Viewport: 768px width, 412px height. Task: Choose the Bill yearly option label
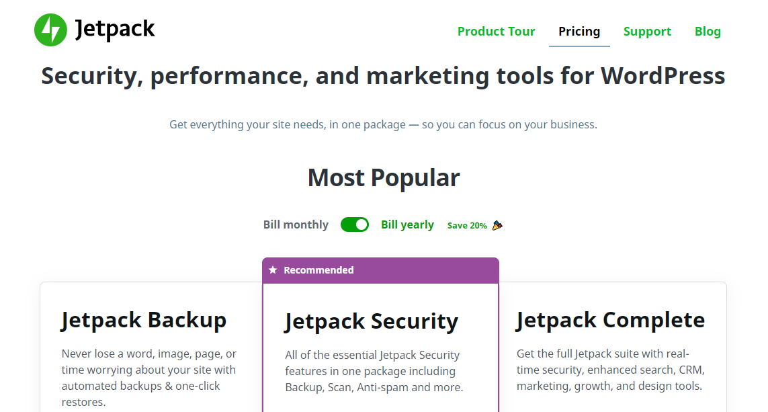click(407, 224)
